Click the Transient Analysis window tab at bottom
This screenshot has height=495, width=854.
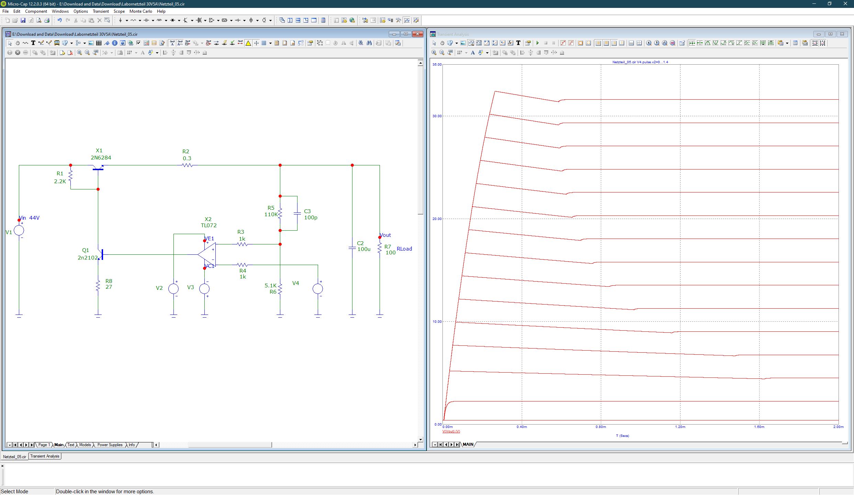pos(45,456)
